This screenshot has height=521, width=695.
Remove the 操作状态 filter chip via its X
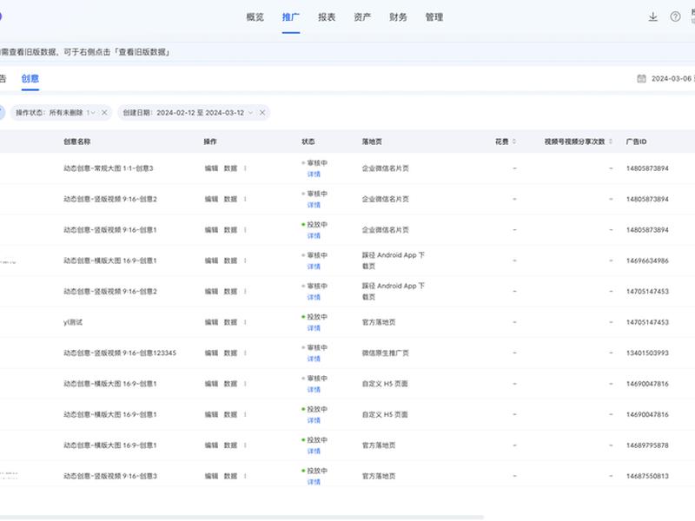tap(104, 113)
